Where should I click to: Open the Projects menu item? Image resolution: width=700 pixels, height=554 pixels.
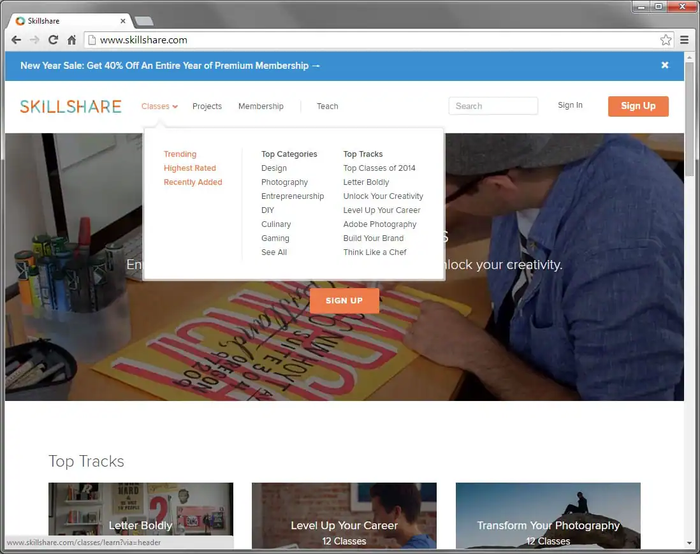point(207,106)
